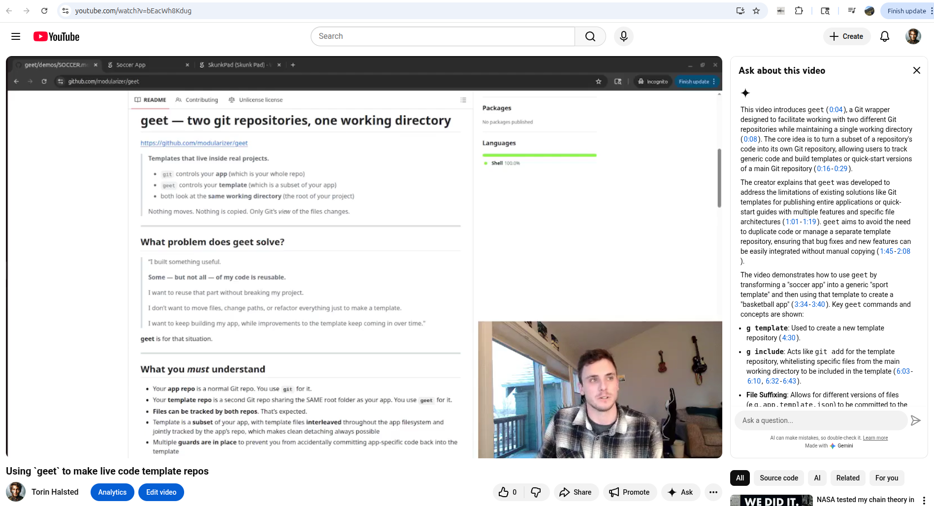Viewport: 934px width, 506px height.
Task: Jump to timestamp 4:30 for g template
Action: (x=789, y=338)
